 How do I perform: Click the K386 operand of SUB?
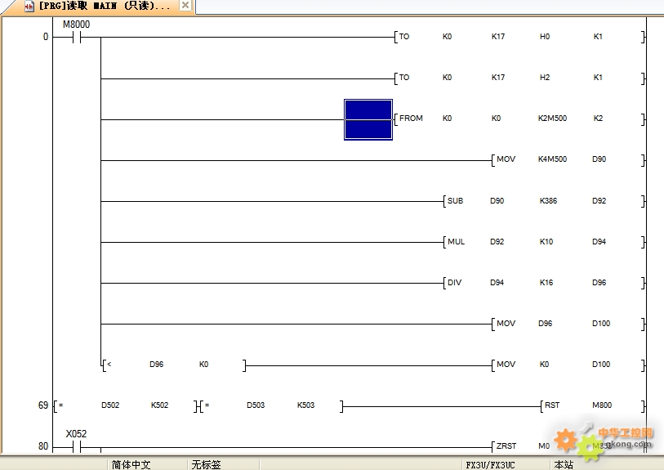[x=548, y=201]
